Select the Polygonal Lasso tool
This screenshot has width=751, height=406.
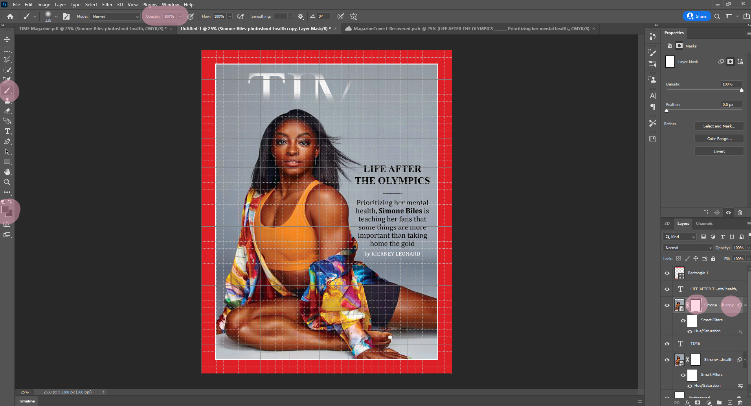click(7, 60)
